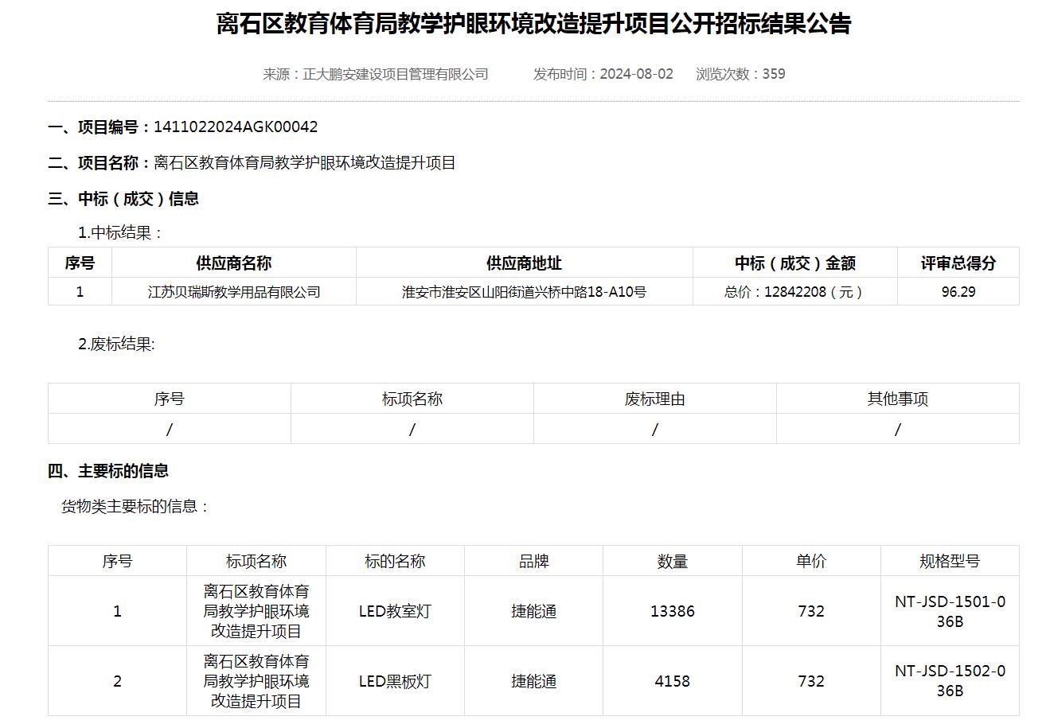The height and width of the screenshot is (728, 1042).
Task: Select project number 1411022024AGK00042
Action: click(236, 127)
